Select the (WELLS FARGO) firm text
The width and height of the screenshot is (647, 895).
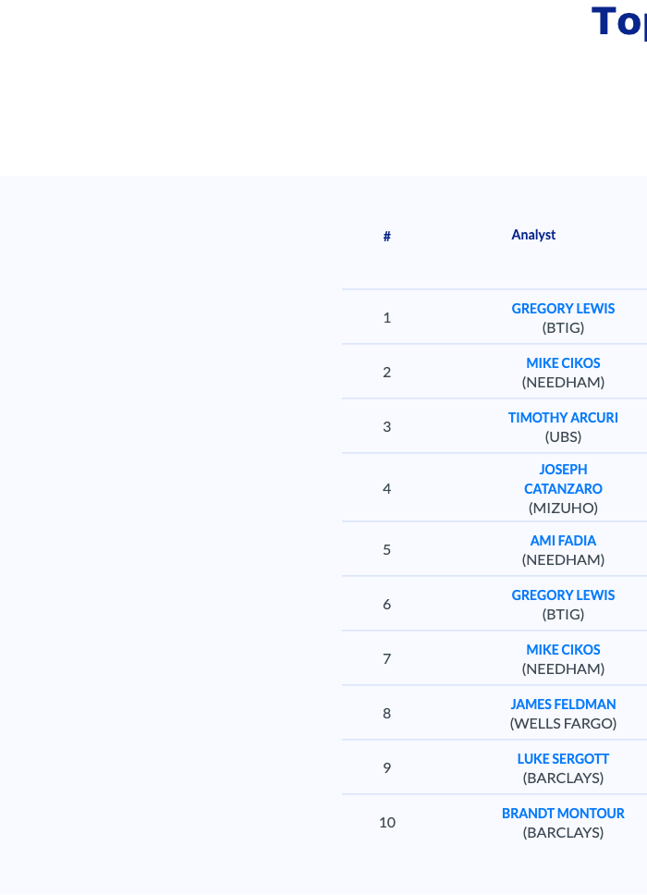563,723
